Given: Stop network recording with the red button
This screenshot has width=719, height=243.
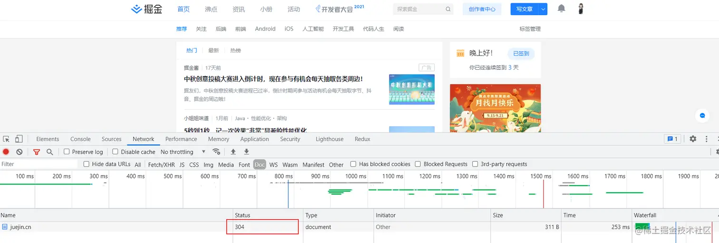Looking at the screenshot, I should (6, 152).
